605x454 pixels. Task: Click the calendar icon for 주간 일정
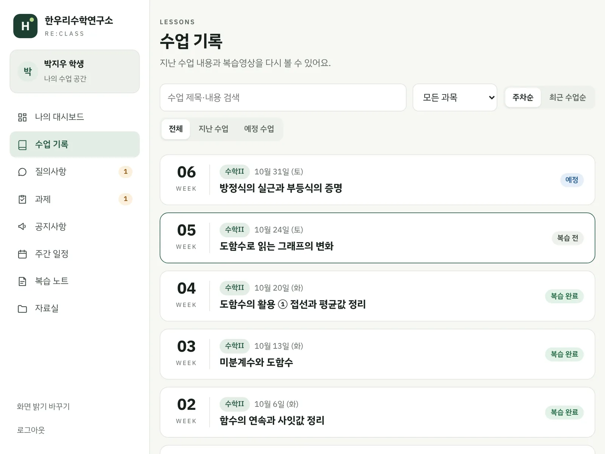(x=22, y=254)
